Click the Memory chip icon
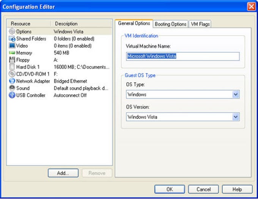This screenshot has width=258, height=199. [x=12, y=53]
